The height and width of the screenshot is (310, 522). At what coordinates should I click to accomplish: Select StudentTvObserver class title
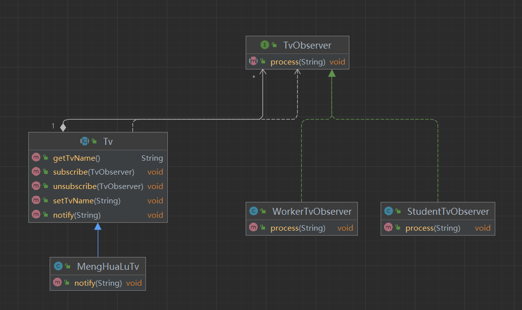448,211
